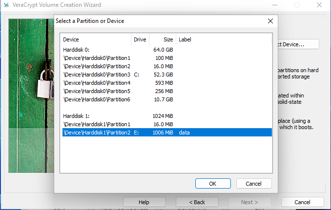331x210 pixels.
Task: Click the 593 MiB size value
Action: point(164,83)
